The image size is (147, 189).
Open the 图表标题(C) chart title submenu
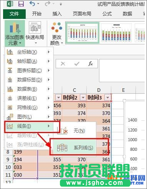(29, 71)
